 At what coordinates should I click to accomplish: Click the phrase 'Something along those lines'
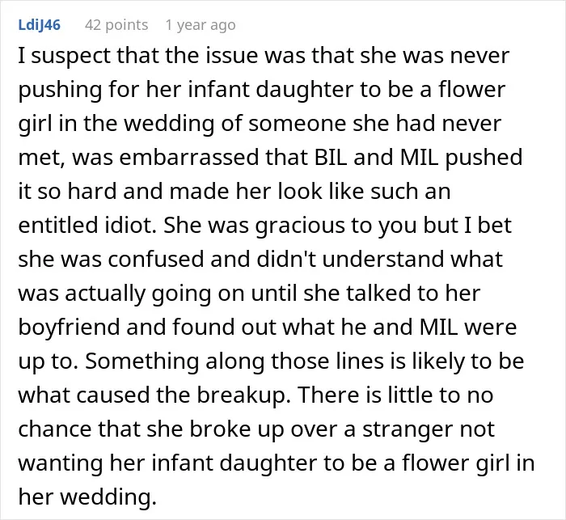pos(234,361)
